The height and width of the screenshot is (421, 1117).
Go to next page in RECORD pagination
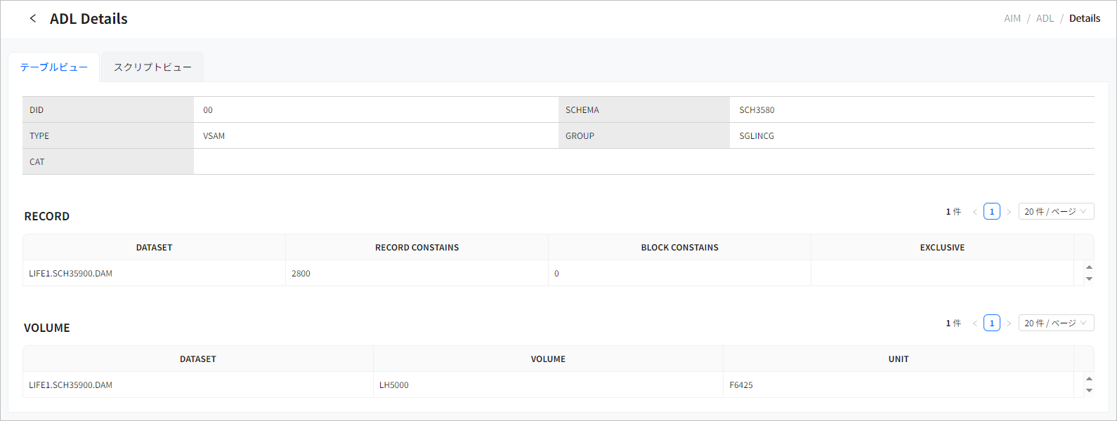click(x=1009, y=212)
